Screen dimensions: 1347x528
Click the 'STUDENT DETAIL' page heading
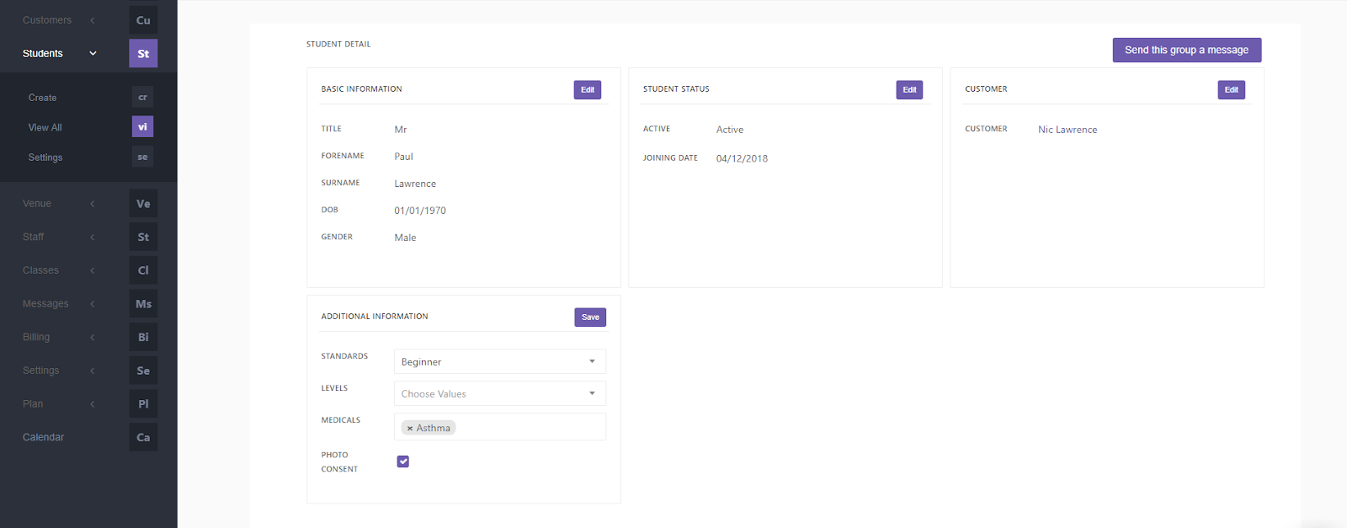point(338,45)
